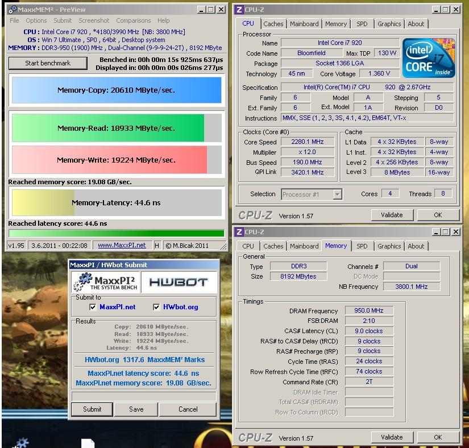The image size is (469, 448).
Task: Click Validate in the lower CPU-Z window
Action: point(392,437)
